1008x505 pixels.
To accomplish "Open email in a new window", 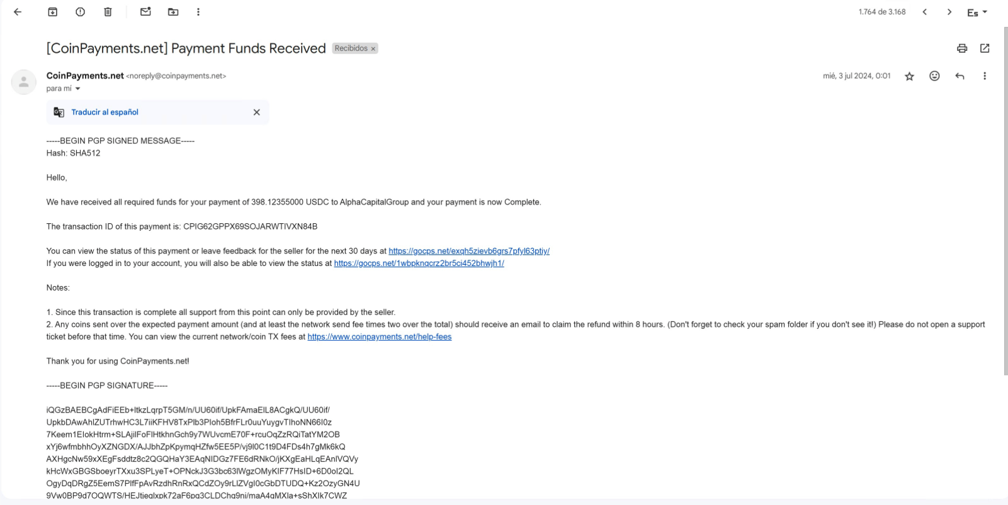I will click(985, 48).
